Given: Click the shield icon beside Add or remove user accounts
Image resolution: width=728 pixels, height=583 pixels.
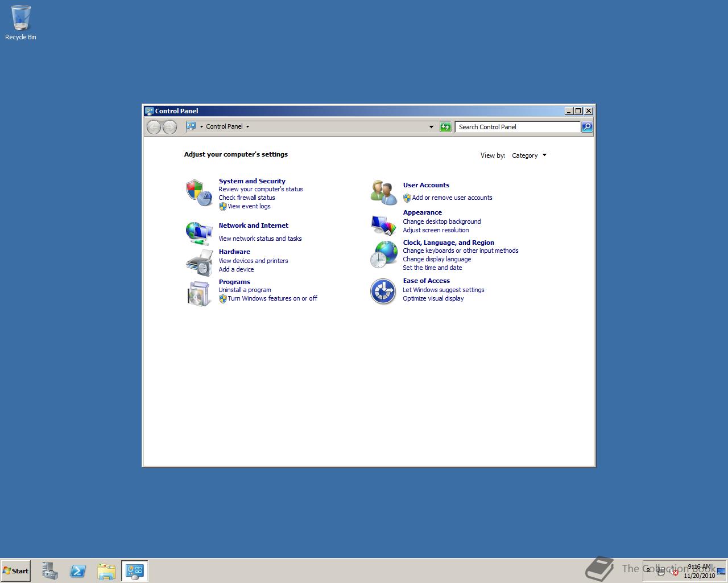Looking at the screenshot, I should pyautogui.click(x=407, y=198).
